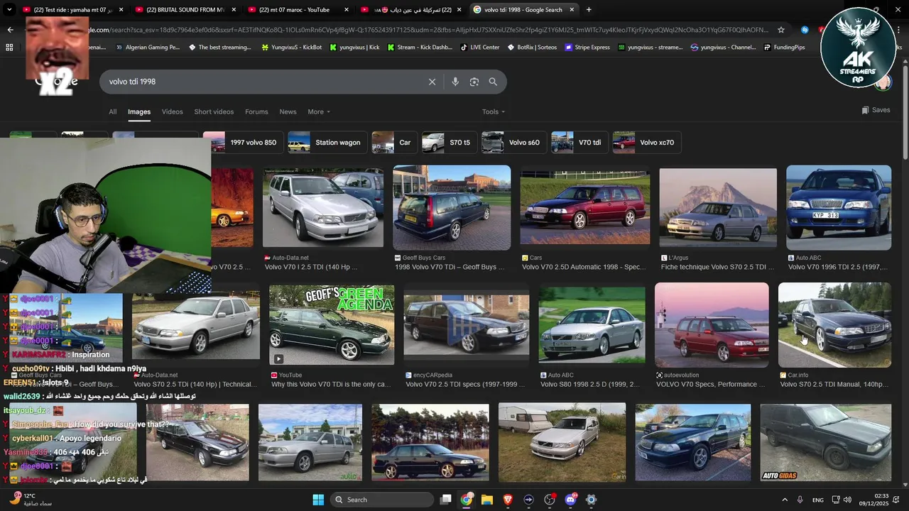Open File Explorer from the taskbar
This screenshot has height=511, width=909.
(486, 500)
